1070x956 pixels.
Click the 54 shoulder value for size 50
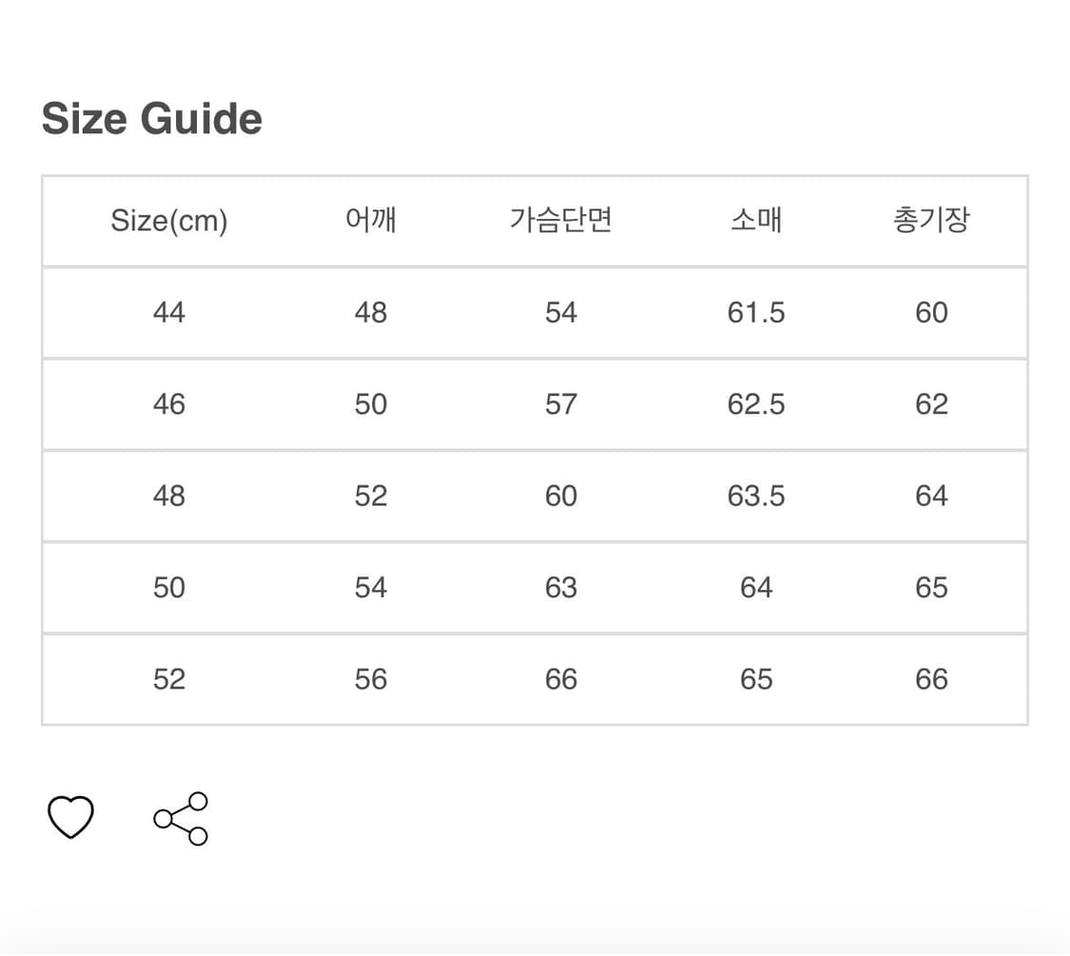(x=370, y=587)
